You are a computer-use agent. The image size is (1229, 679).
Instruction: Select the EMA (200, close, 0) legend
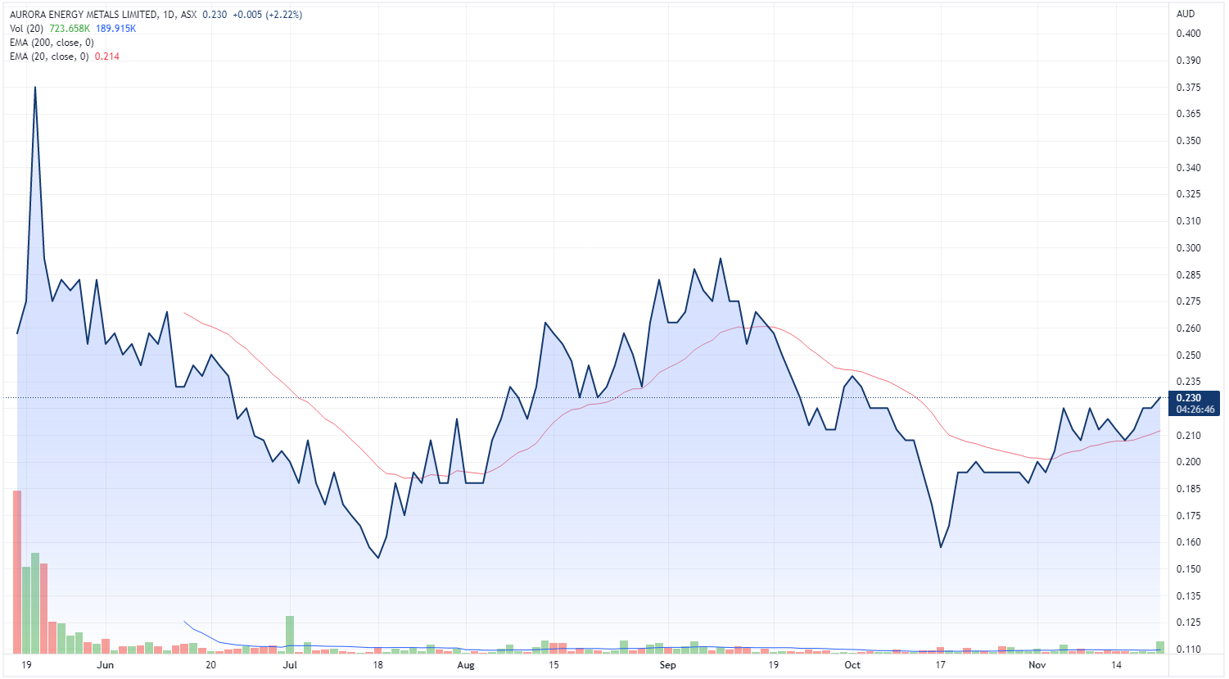52,43
